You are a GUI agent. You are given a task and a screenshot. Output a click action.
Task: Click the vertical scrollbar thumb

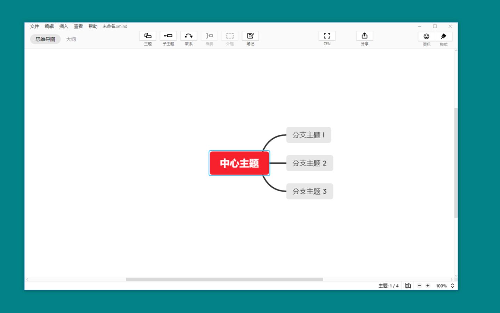tap(456, 163)
